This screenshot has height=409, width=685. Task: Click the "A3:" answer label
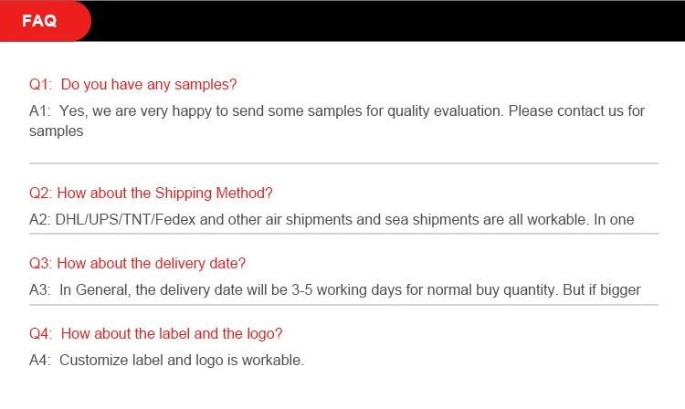(x=40, y=289)
